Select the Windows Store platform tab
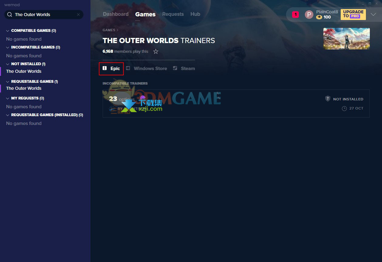Image resolution: width=382 pixels, height=262 pixels. coord(147,69)
